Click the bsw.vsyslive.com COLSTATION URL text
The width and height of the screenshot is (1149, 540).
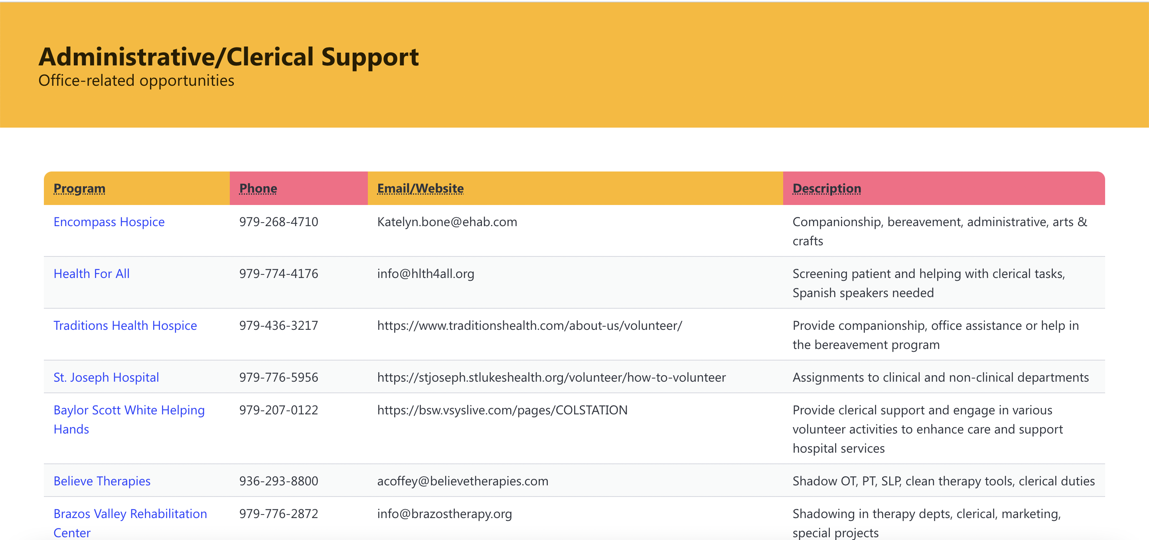tap(502, 410)
